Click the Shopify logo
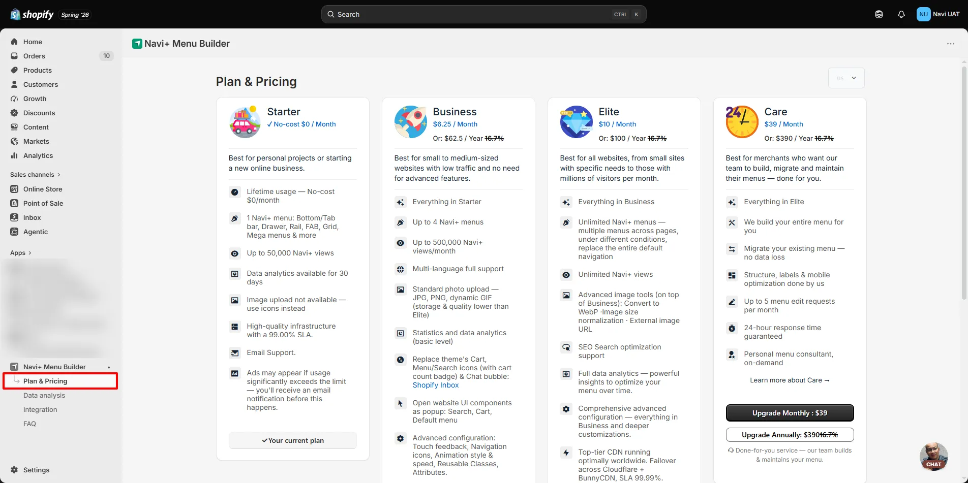This screenshot has width=968, height=483. 32,14
